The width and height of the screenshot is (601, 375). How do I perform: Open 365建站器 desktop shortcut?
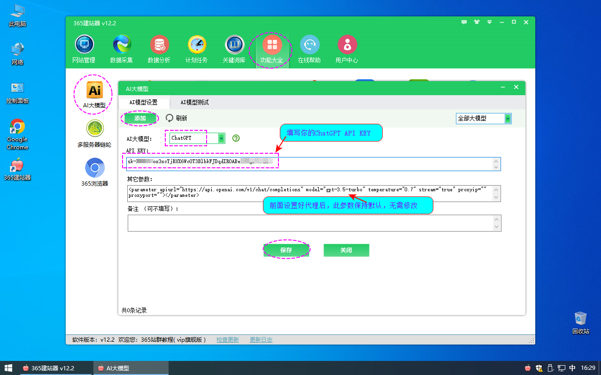(x=17, y=170)
